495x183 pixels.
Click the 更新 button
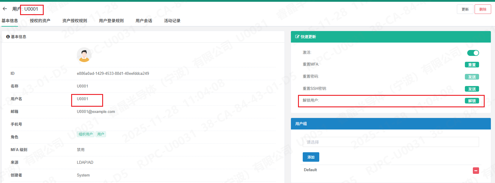(465, 9)
